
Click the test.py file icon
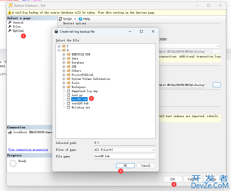tap(69, 95)
